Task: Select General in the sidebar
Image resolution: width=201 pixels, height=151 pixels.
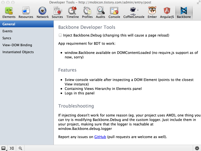Action: [27, 24]
